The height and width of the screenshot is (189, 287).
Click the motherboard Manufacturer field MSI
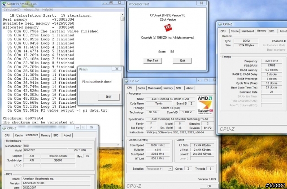(57, 146)
